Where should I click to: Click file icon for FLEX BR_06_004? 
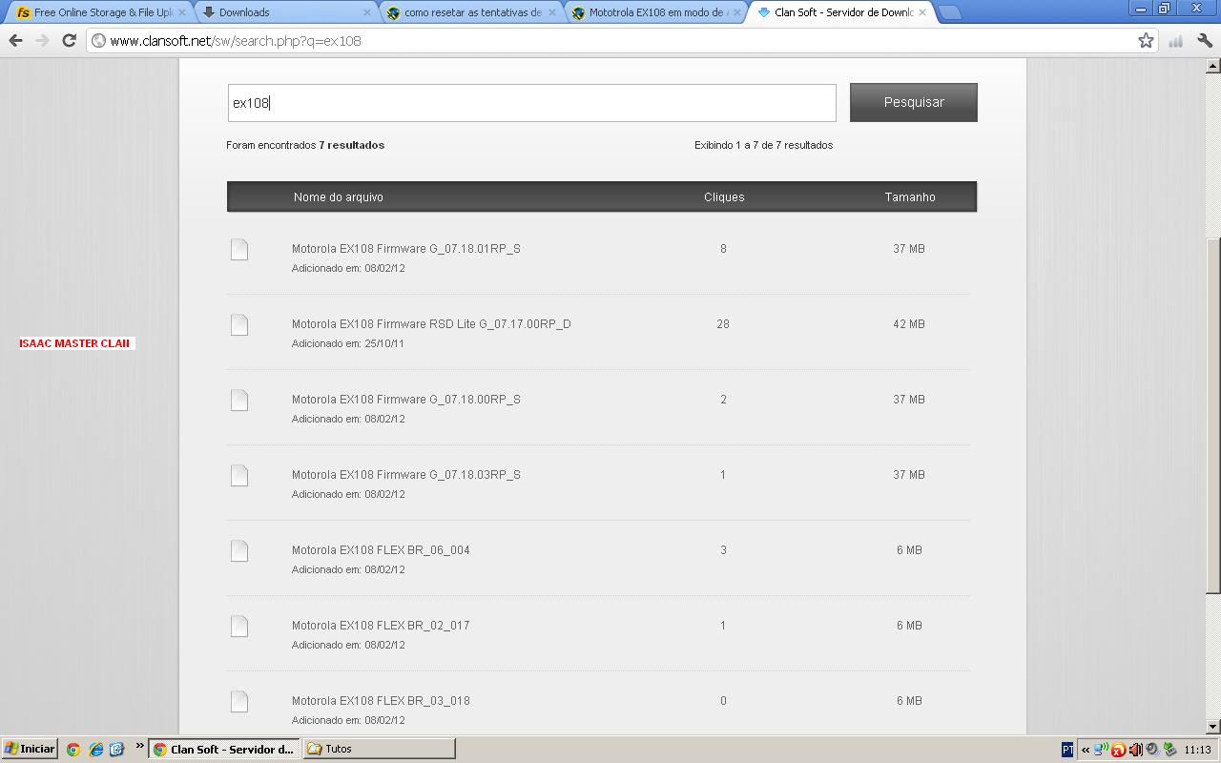(239, 550)
